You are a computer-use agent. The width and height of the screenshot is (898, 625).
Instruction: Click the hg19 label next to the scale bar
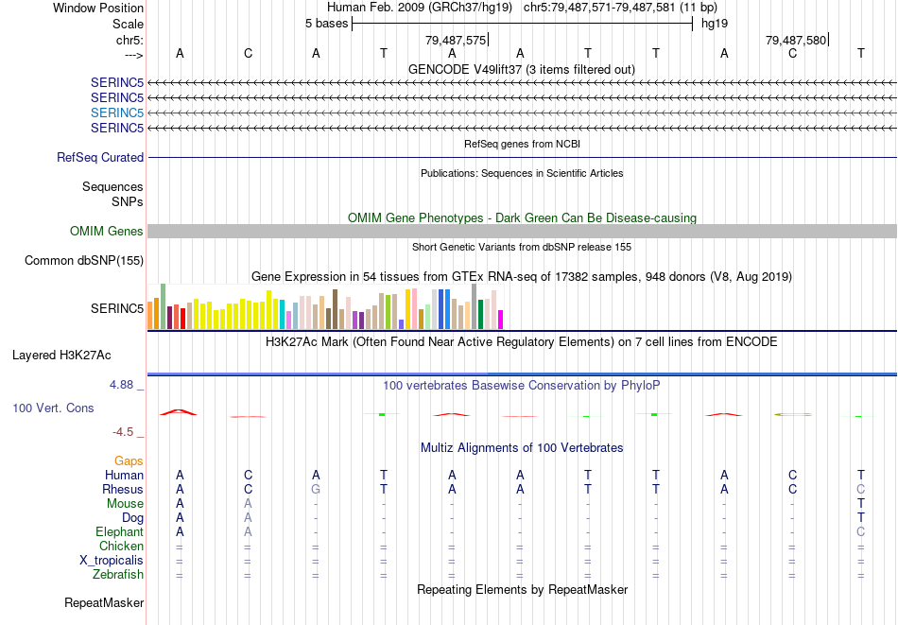(x=715, y=24)
